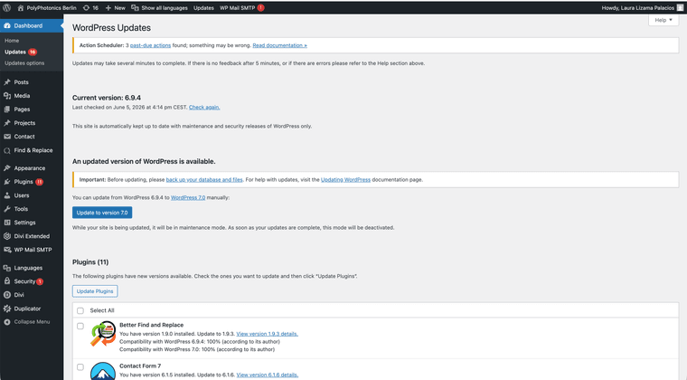This screenshot has width=687, height=380.
Task: Expand the Help dropdown tab
Action: [x=663, y=20]
